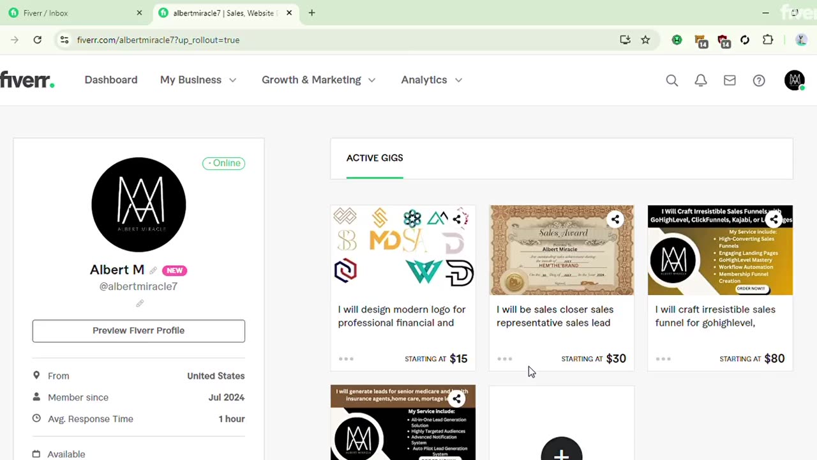The image size is (817, 460).
Task: Click the Available label
Action: (x=66, y=454)
